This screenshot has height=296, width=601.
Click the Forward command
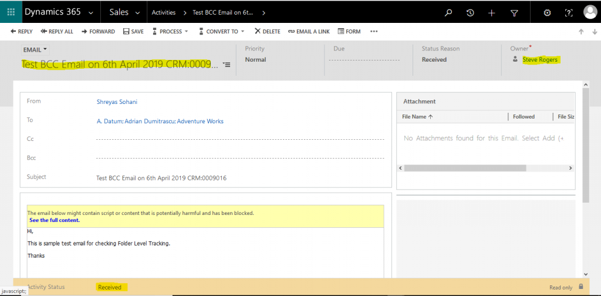tap(98, 32)
